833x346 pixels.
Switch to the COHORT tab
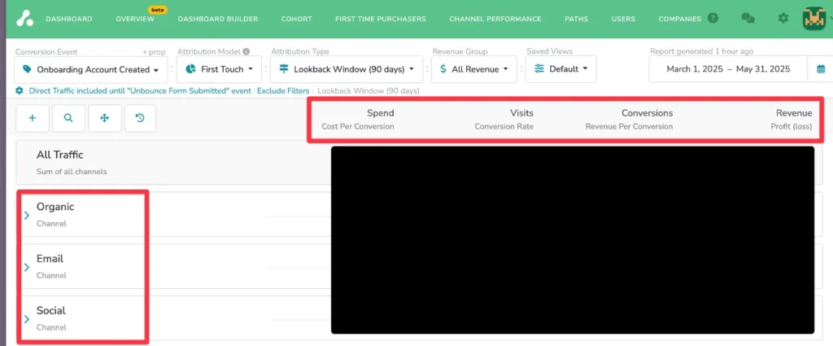click(x=296, y=19)
